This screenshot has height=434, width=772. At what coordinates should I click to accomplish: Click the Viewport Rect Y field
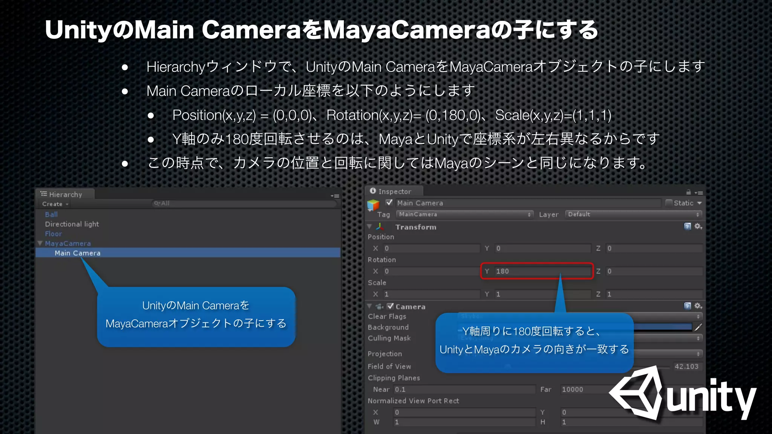(x=631, y=413)
